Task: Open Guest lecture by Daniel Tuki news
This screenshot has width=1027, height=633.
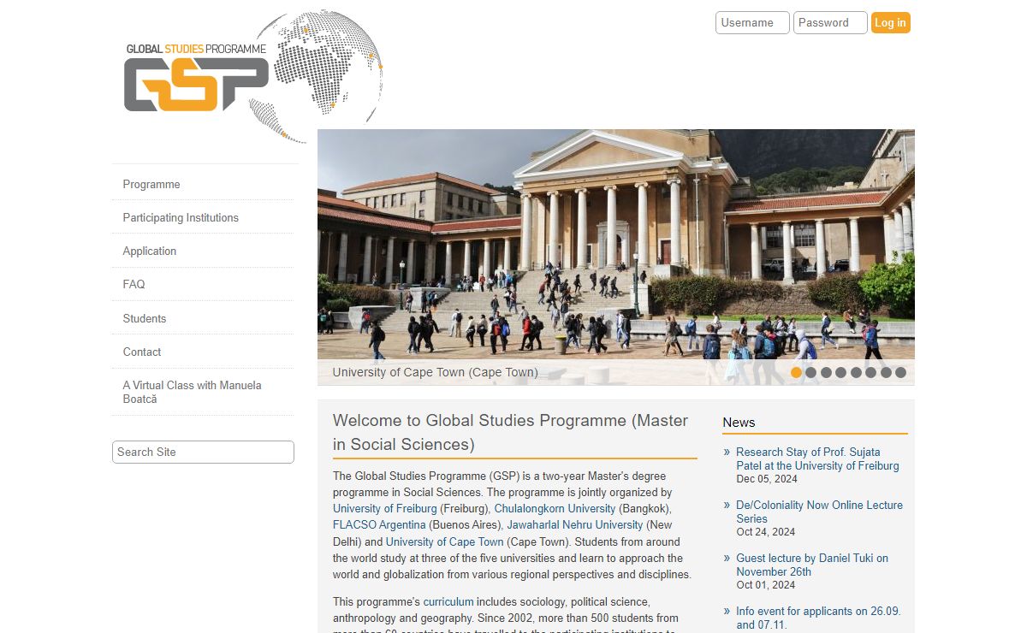Action: click(x=812, y=565)
